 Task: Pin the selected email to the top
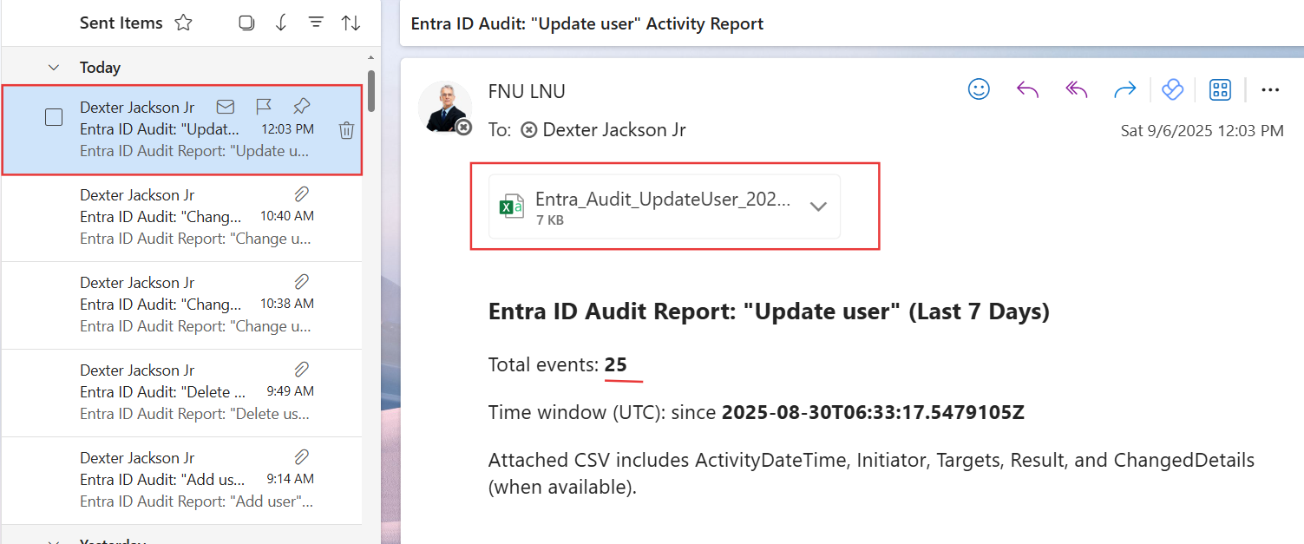pos(301,107)
